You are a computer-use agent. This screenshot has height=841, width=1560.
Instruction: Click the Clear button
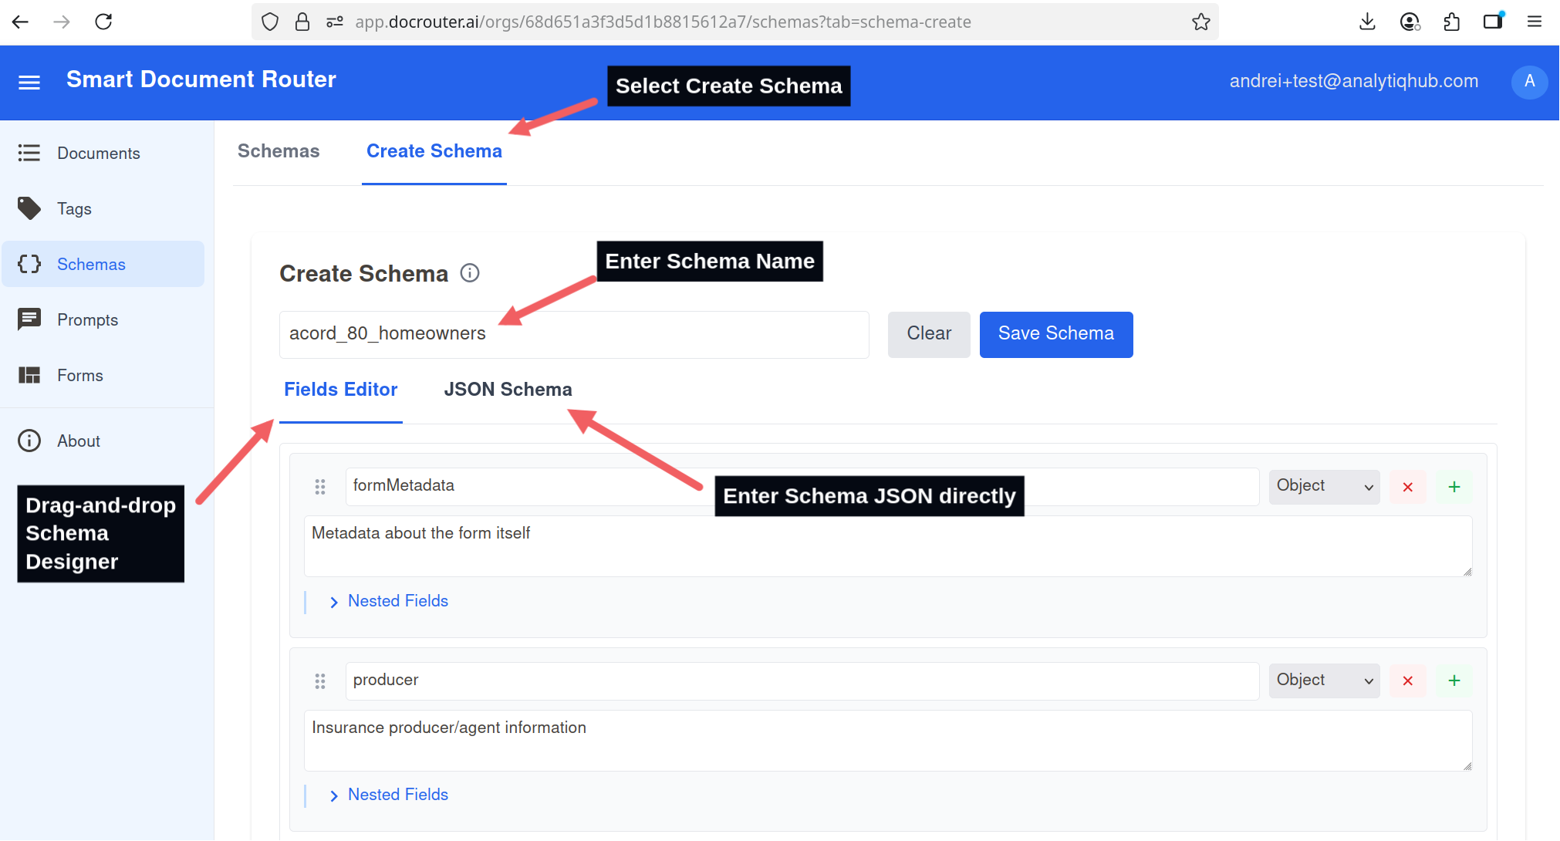[928, 334]
